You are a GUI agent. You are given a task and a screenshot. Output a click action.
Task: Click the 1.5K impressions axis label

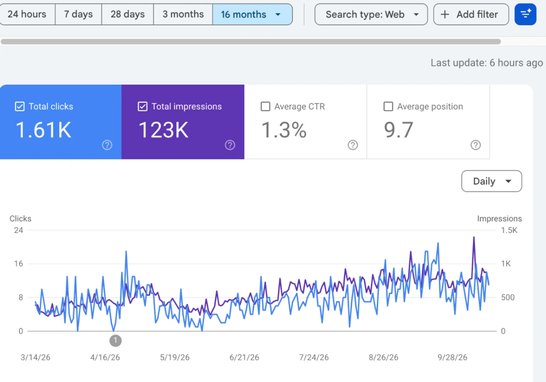[x=509, y=230]
